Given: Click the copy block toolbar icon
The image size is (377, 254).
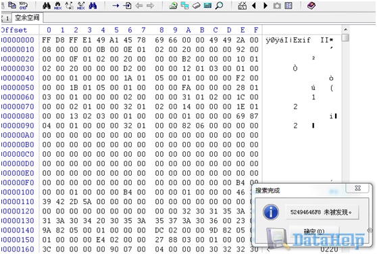Looking at the screenshot, I should (11, 5).
